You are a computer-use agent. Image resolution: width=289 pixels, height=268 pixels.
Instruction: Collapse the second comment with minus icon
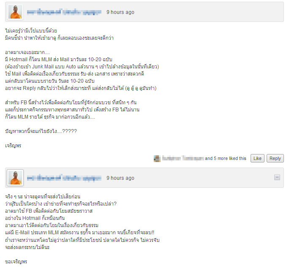coord(277,177)
